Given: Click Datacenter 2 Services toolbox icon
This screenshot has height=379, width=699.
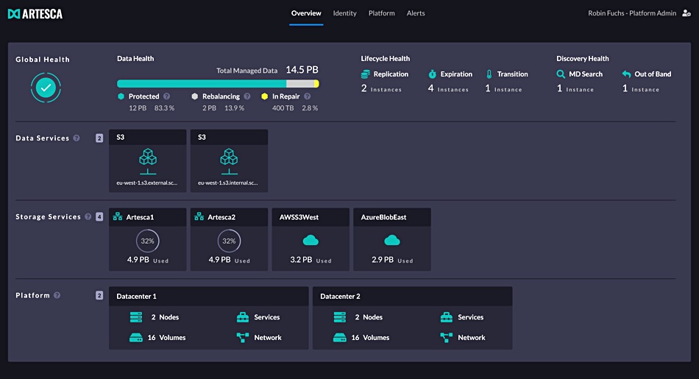Looking at the screenshot, I should point(447,317).
